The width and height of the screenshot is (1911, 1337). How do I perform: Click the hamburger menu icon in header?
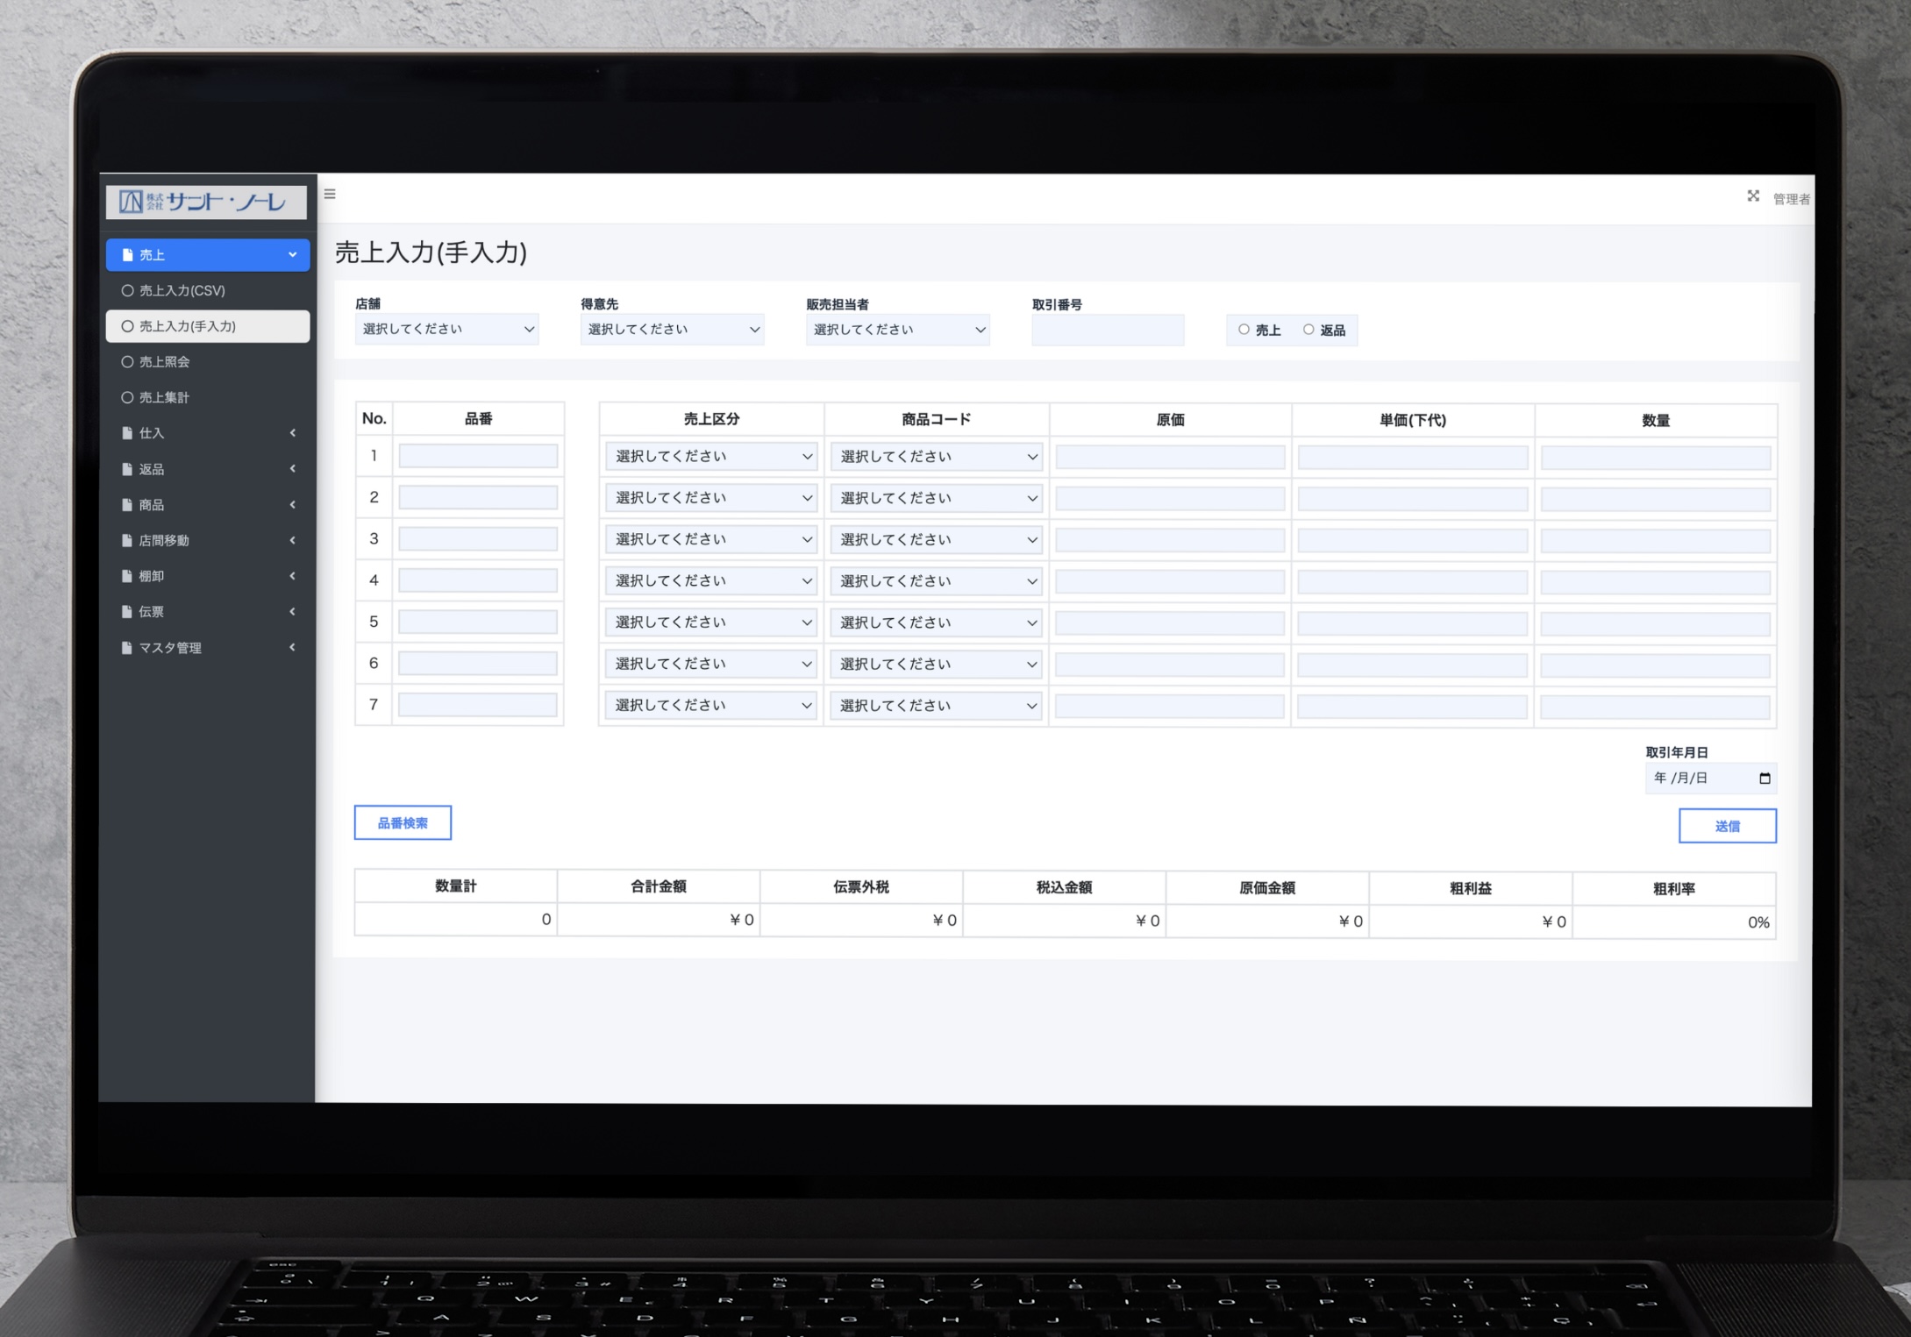330,194
